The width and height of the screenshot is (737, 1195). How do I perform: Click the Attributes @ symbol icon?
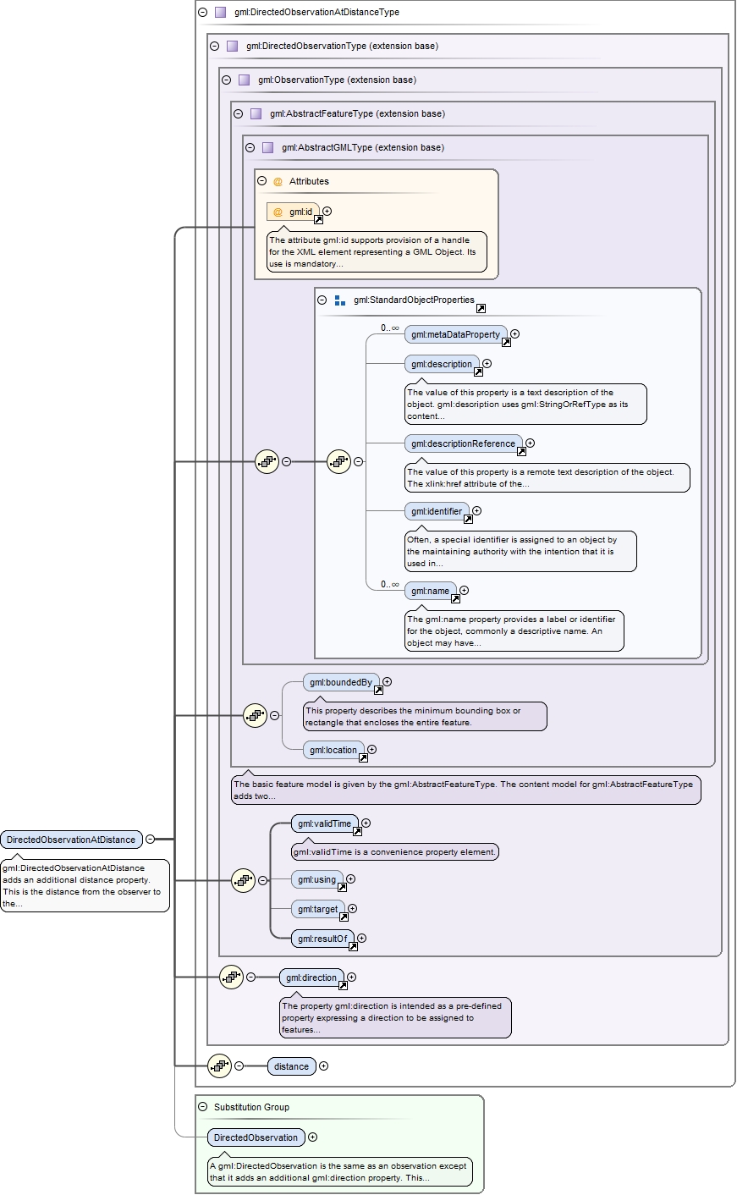(x=278, y=181)
